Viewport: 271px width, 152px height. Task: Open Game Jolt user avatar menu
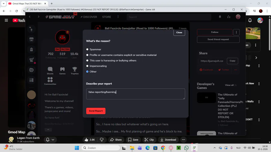tap(238, 17)
